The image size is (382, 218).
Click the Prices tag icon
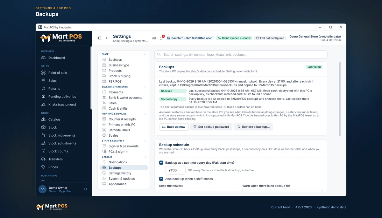pyautogui.click(x=44, y=167)
